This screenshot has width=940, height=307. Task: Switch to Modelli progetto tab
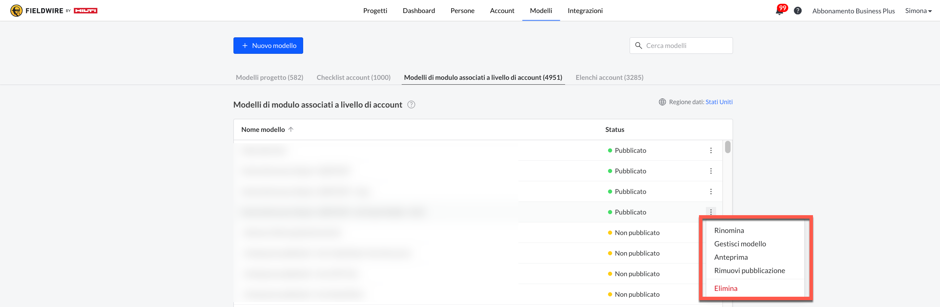point(269,77)
